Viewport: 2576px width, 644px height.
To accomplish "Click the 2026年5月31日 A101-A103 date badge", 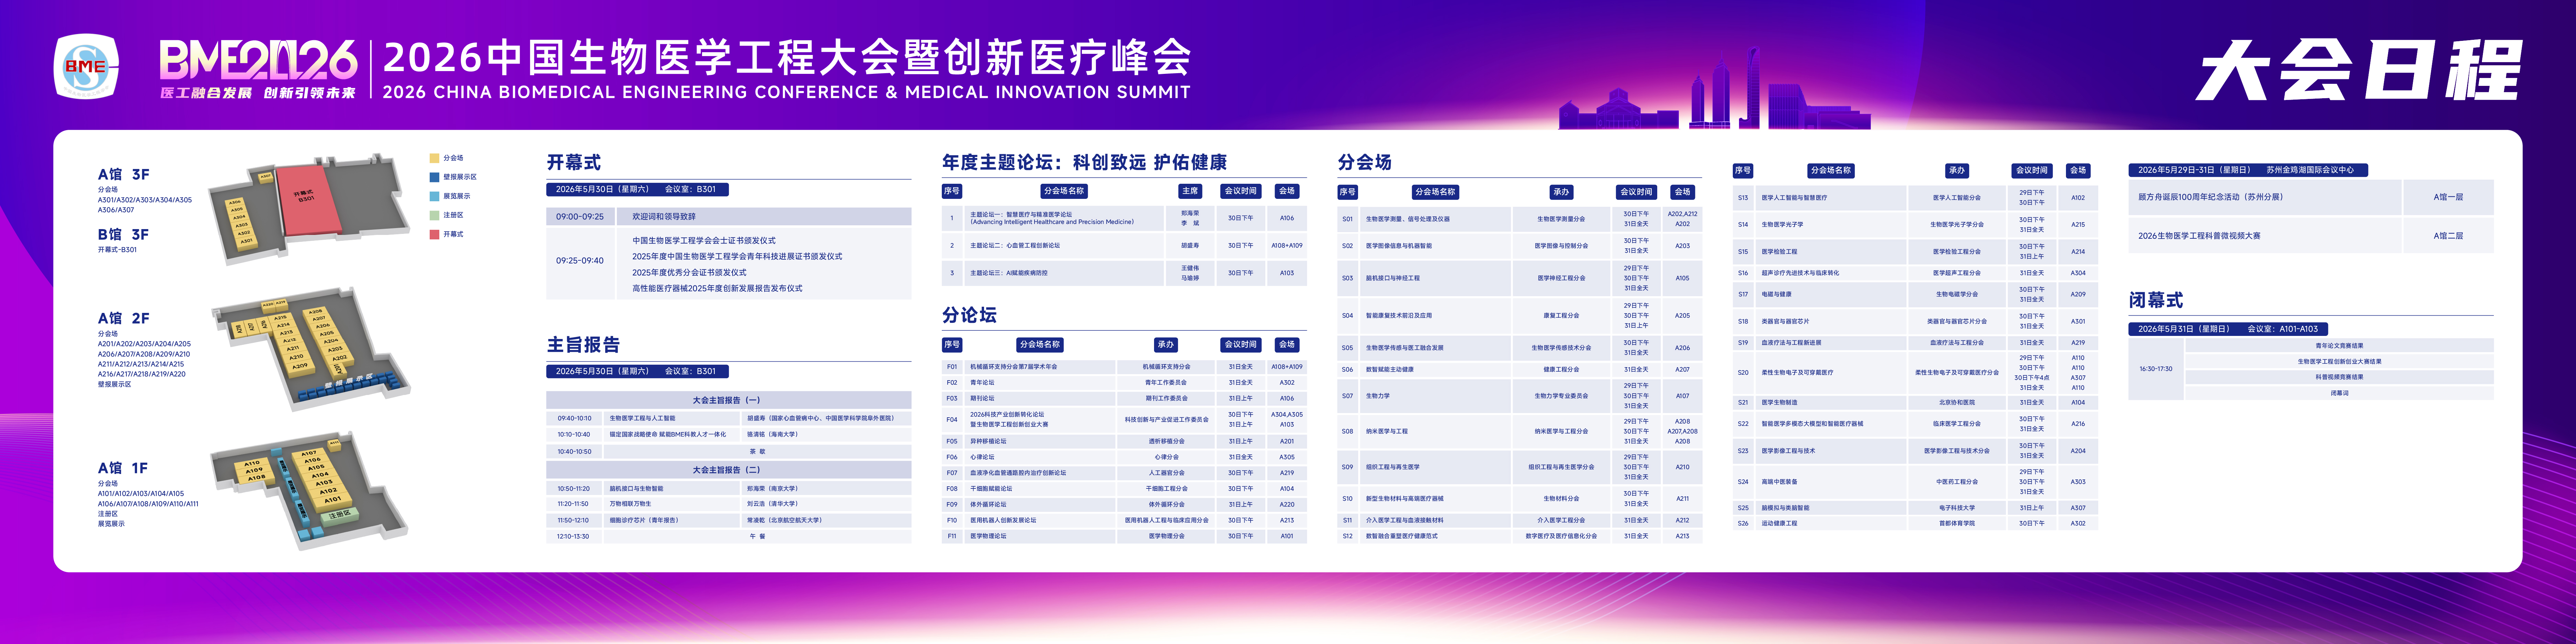I will point(2228,329).
